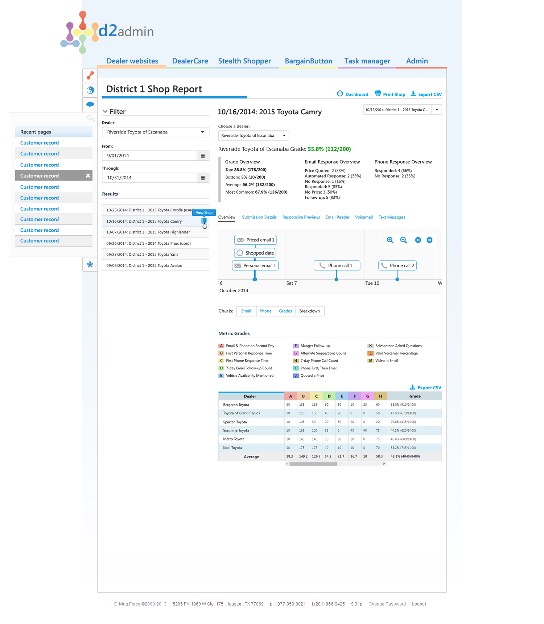
Task: Select the Priced email 1 timeline event
Action: [x=256, y=240]
